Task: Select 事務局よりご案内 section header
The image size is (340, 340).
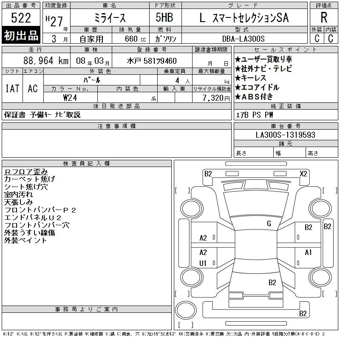Action: pos(87,309)
